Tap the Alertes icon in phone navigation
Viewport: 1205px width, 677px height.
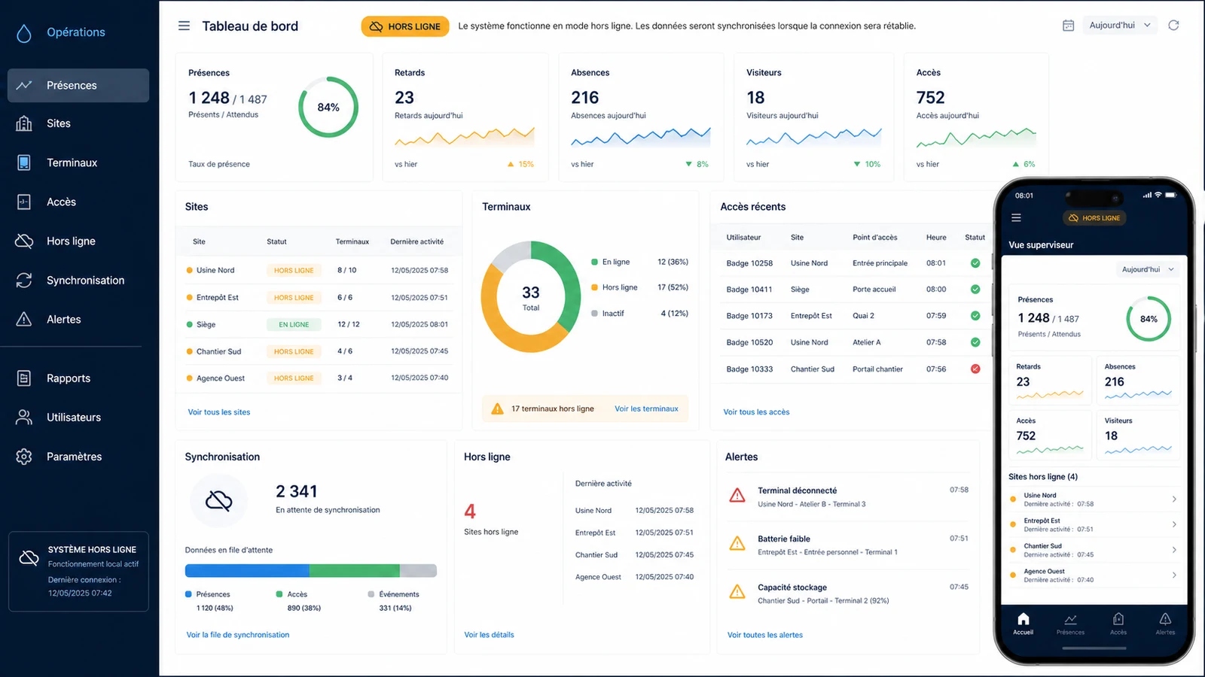[1165, 619]
